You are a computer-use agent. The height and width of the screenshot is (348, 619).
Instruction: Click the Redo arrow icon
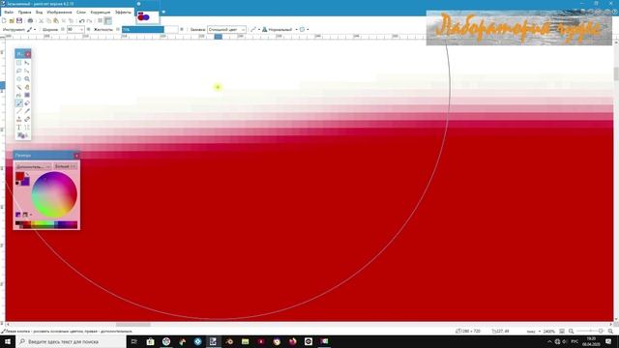(x=89, y=20)
